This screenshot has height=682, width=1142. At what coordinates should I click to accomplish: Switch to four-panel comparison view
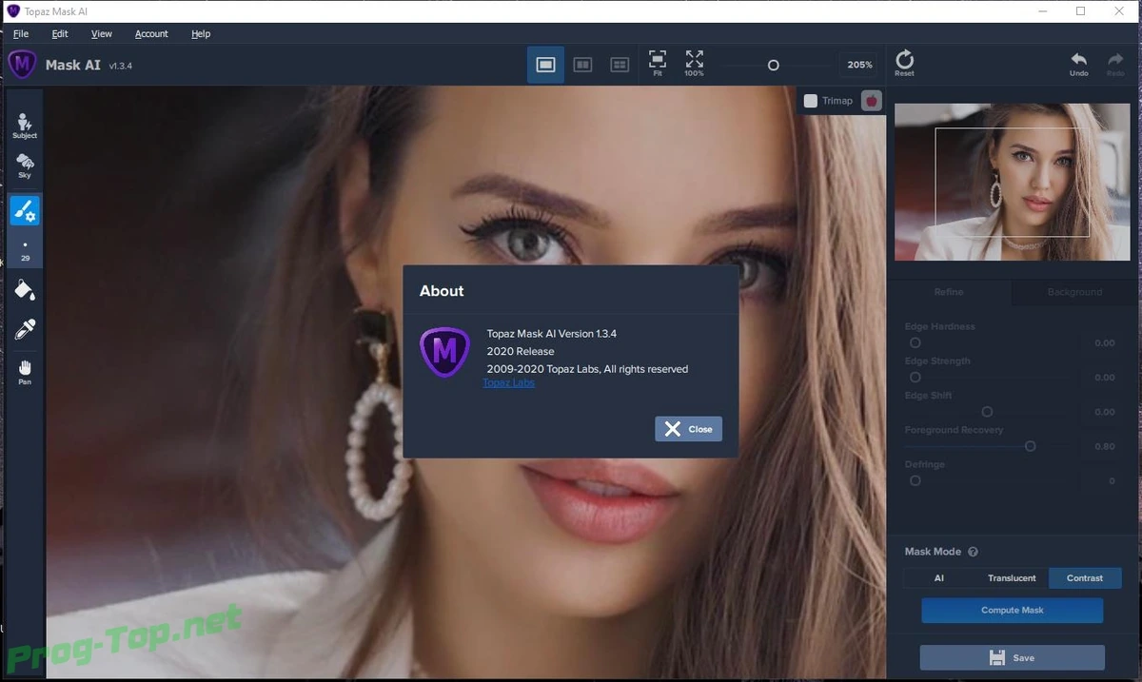[620, 65]
